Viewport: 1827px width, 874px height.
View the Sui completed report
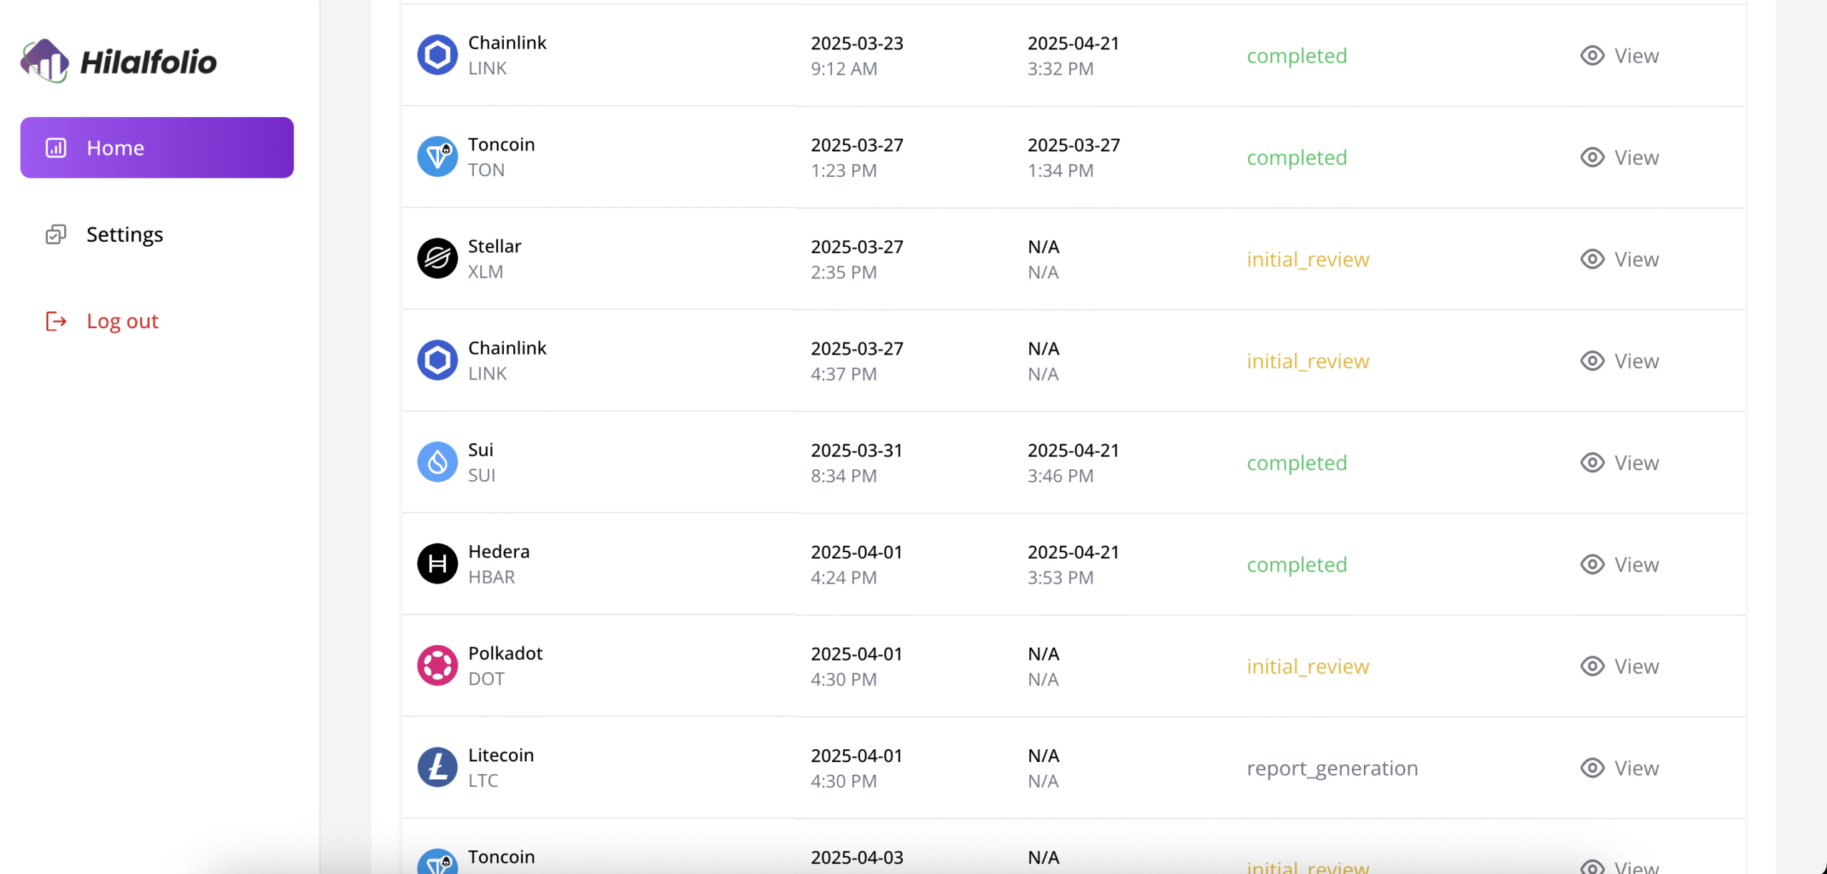tap(1619, 462)
